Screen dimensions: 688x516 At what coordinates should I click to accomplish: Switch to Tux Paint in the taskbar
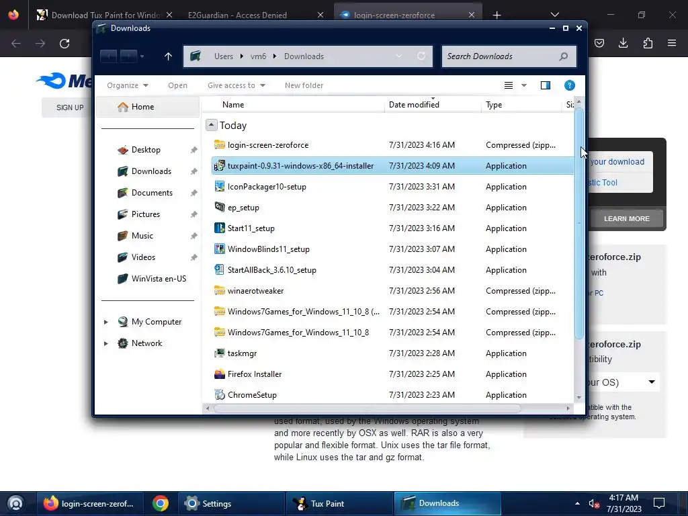(339, 503)
